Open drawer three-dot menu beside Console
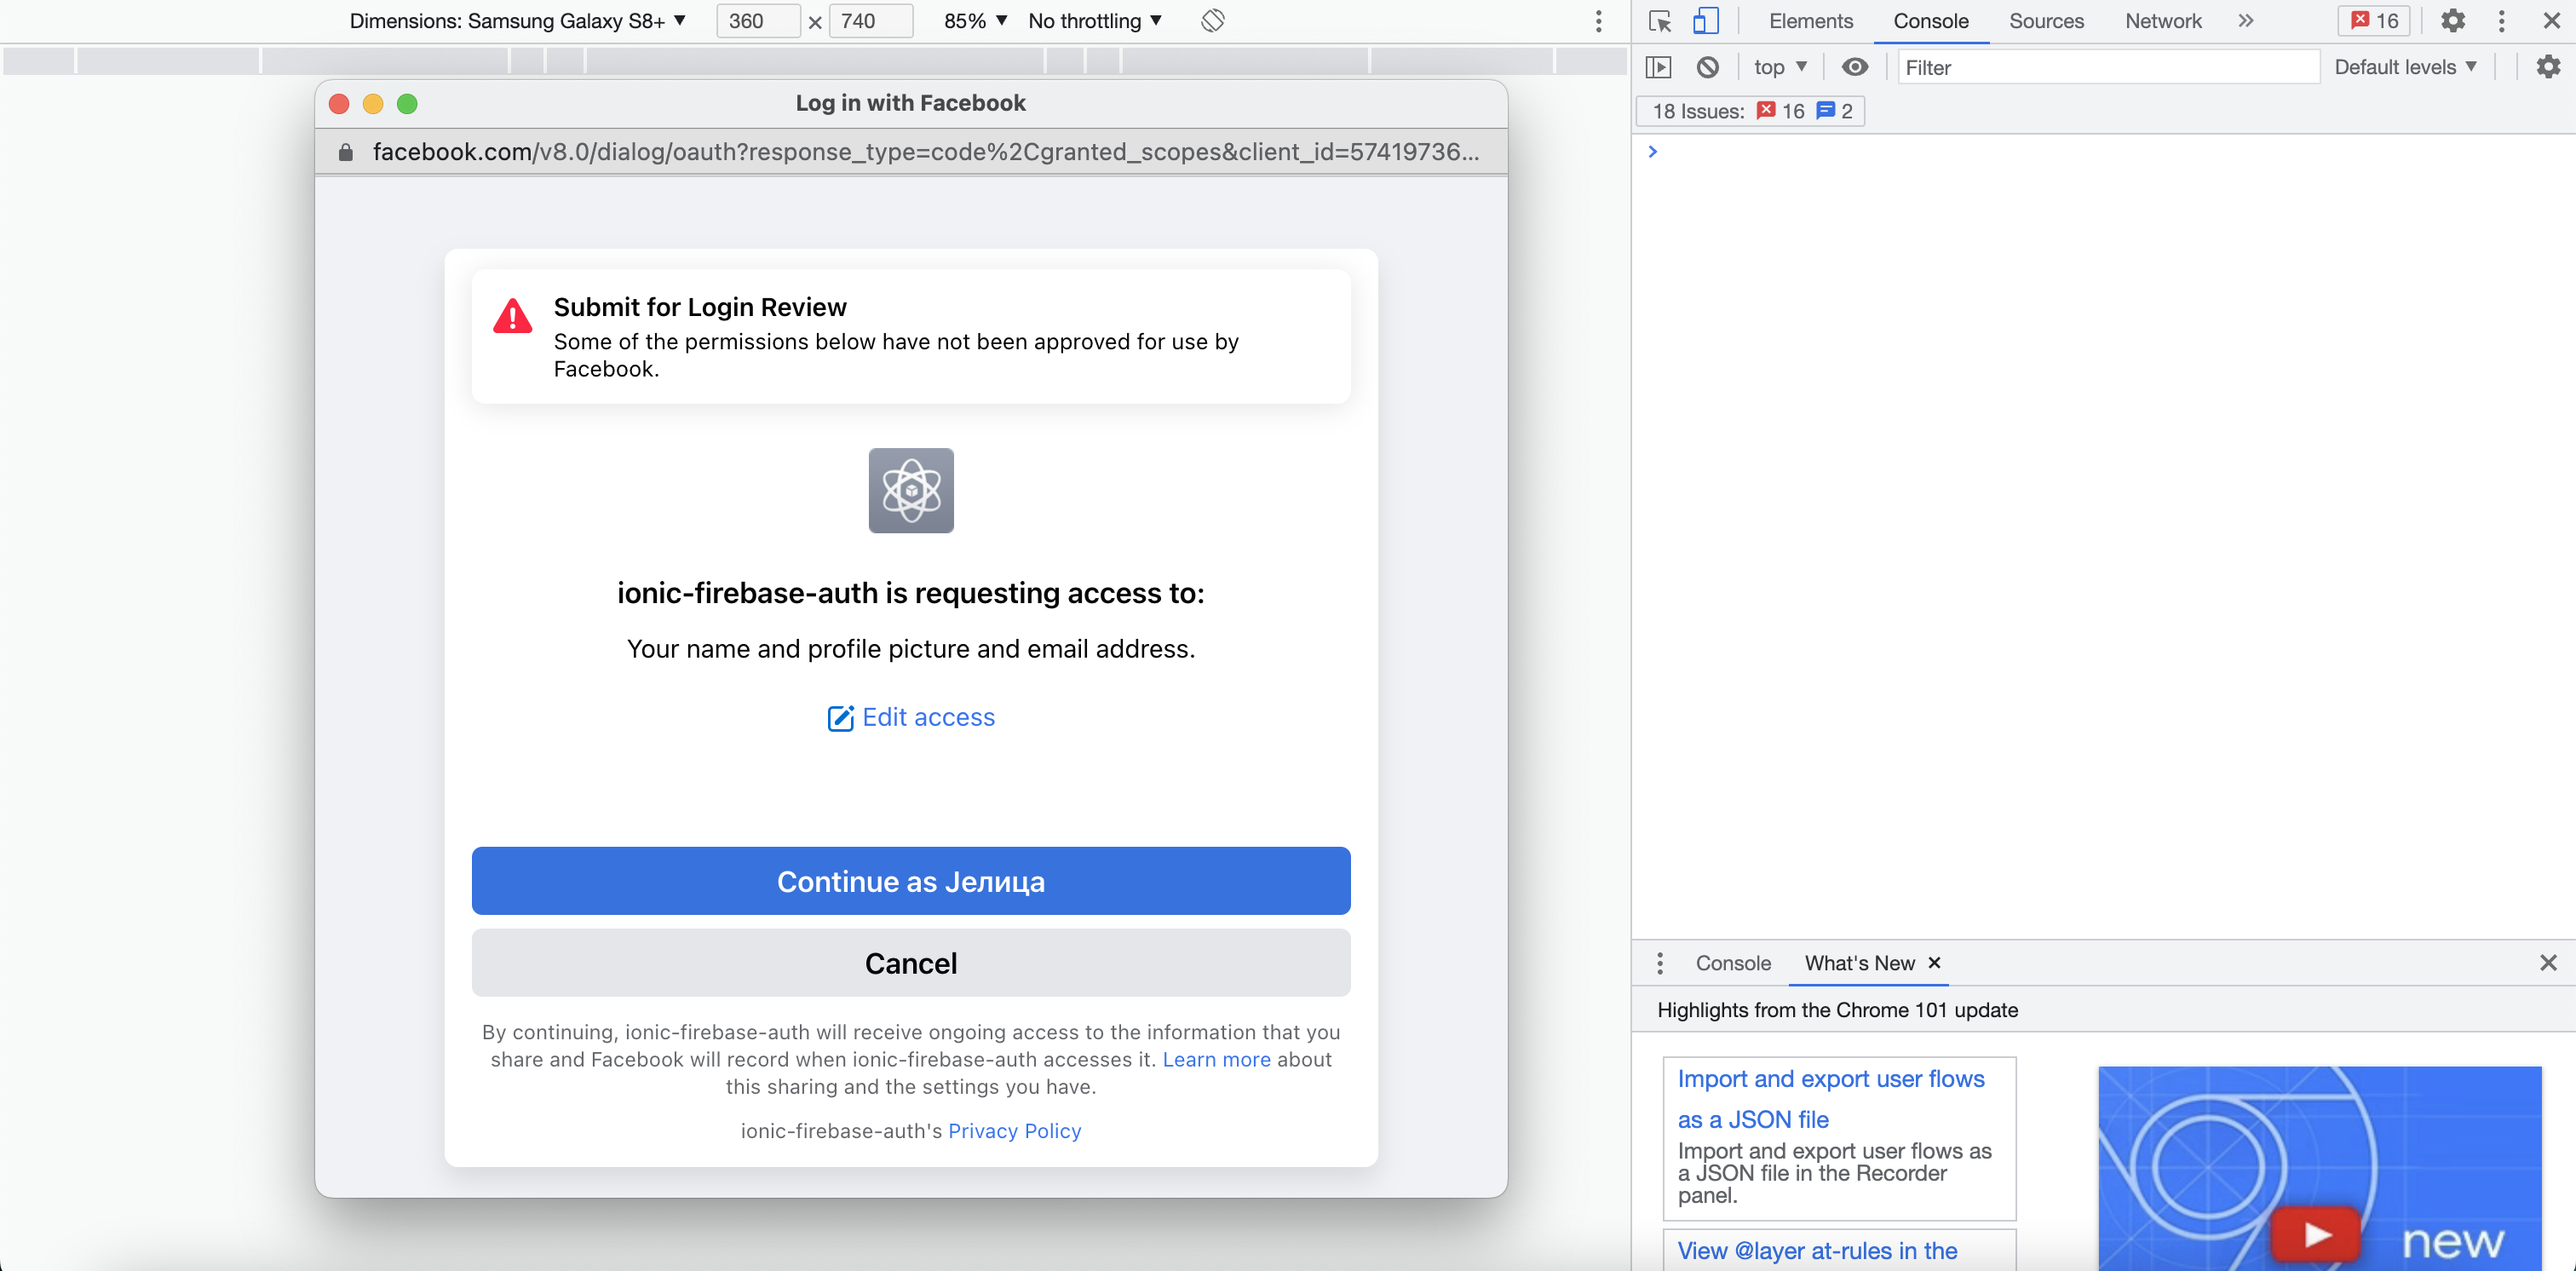 pos(1660,963)
